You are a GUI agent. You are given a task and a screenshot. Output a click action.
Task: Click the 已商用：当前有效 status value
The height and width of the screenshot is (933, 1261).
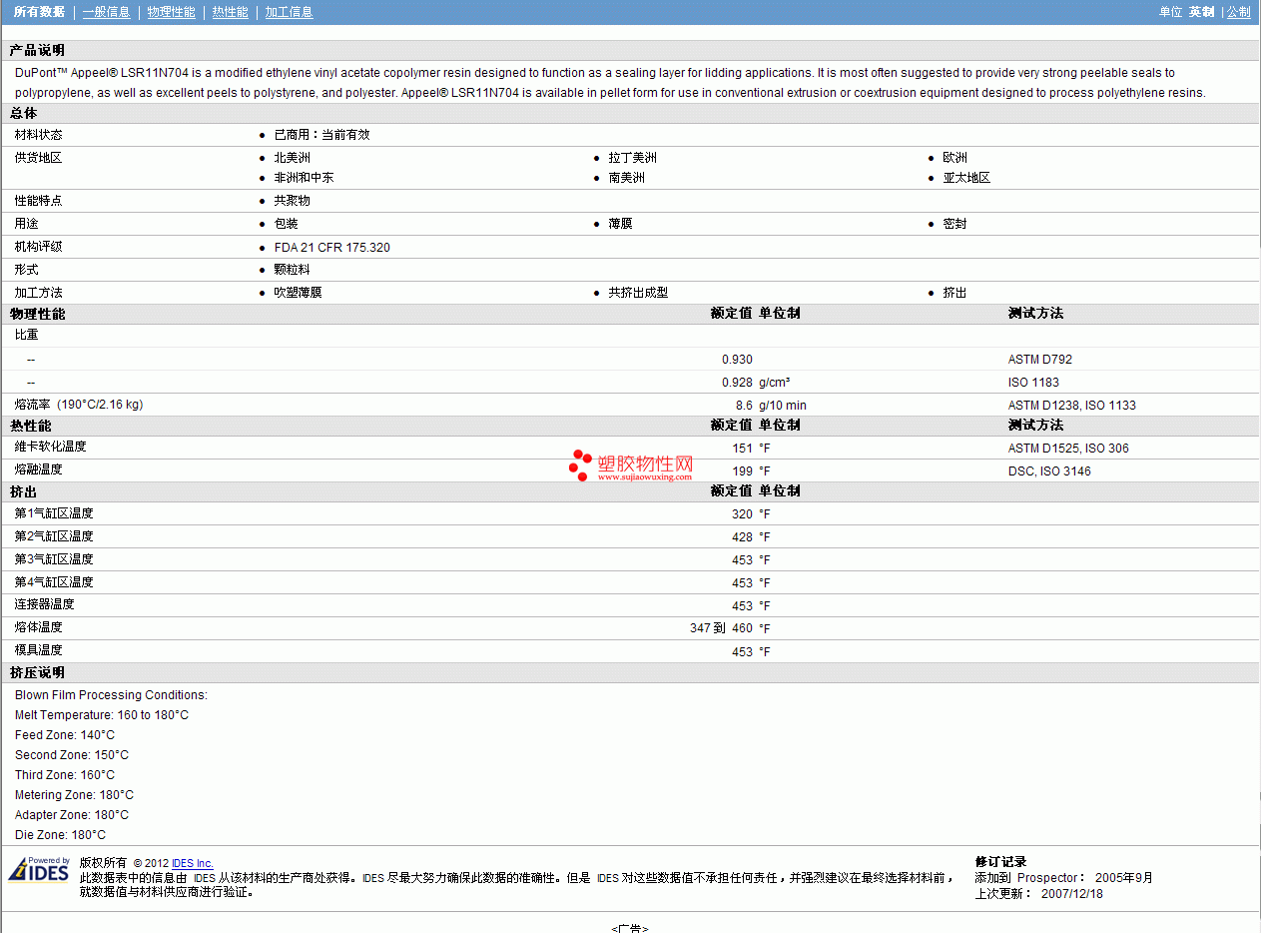(321, 135)
